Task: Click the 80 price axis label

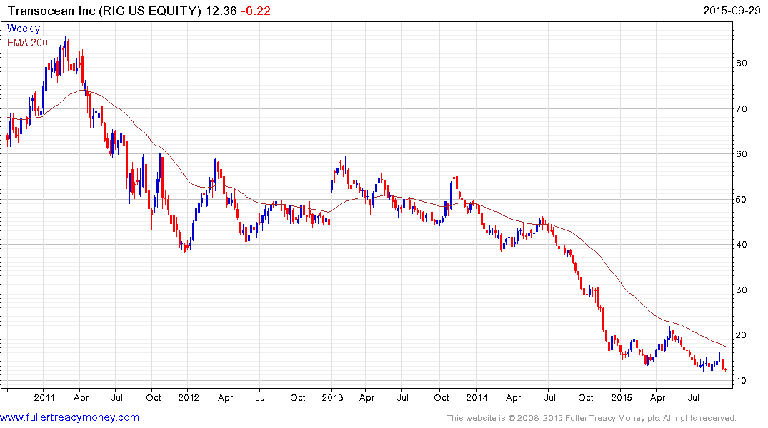Action: click(741, 63)
